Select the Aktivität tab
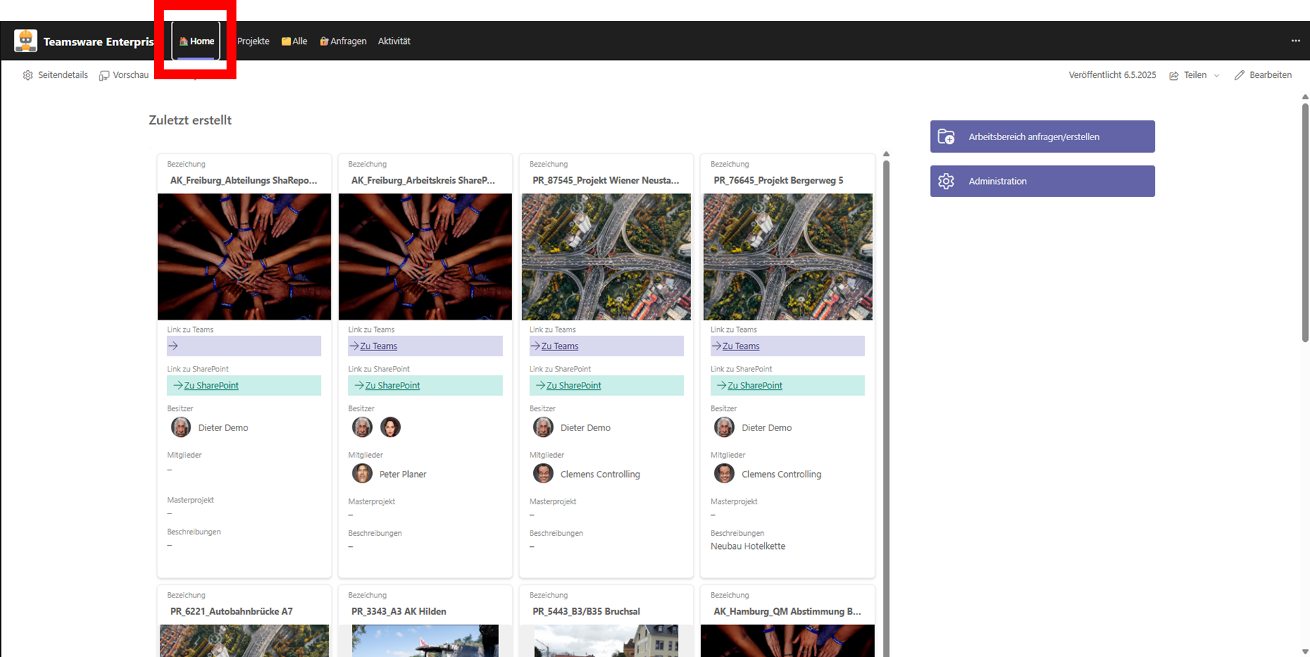This screenshot has height=657, width=1310. 394,41
